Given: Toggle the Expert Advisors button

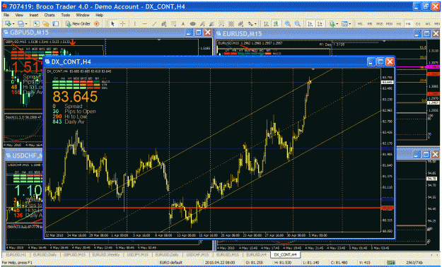Looking at the screenshot, I should coord(97,24).
